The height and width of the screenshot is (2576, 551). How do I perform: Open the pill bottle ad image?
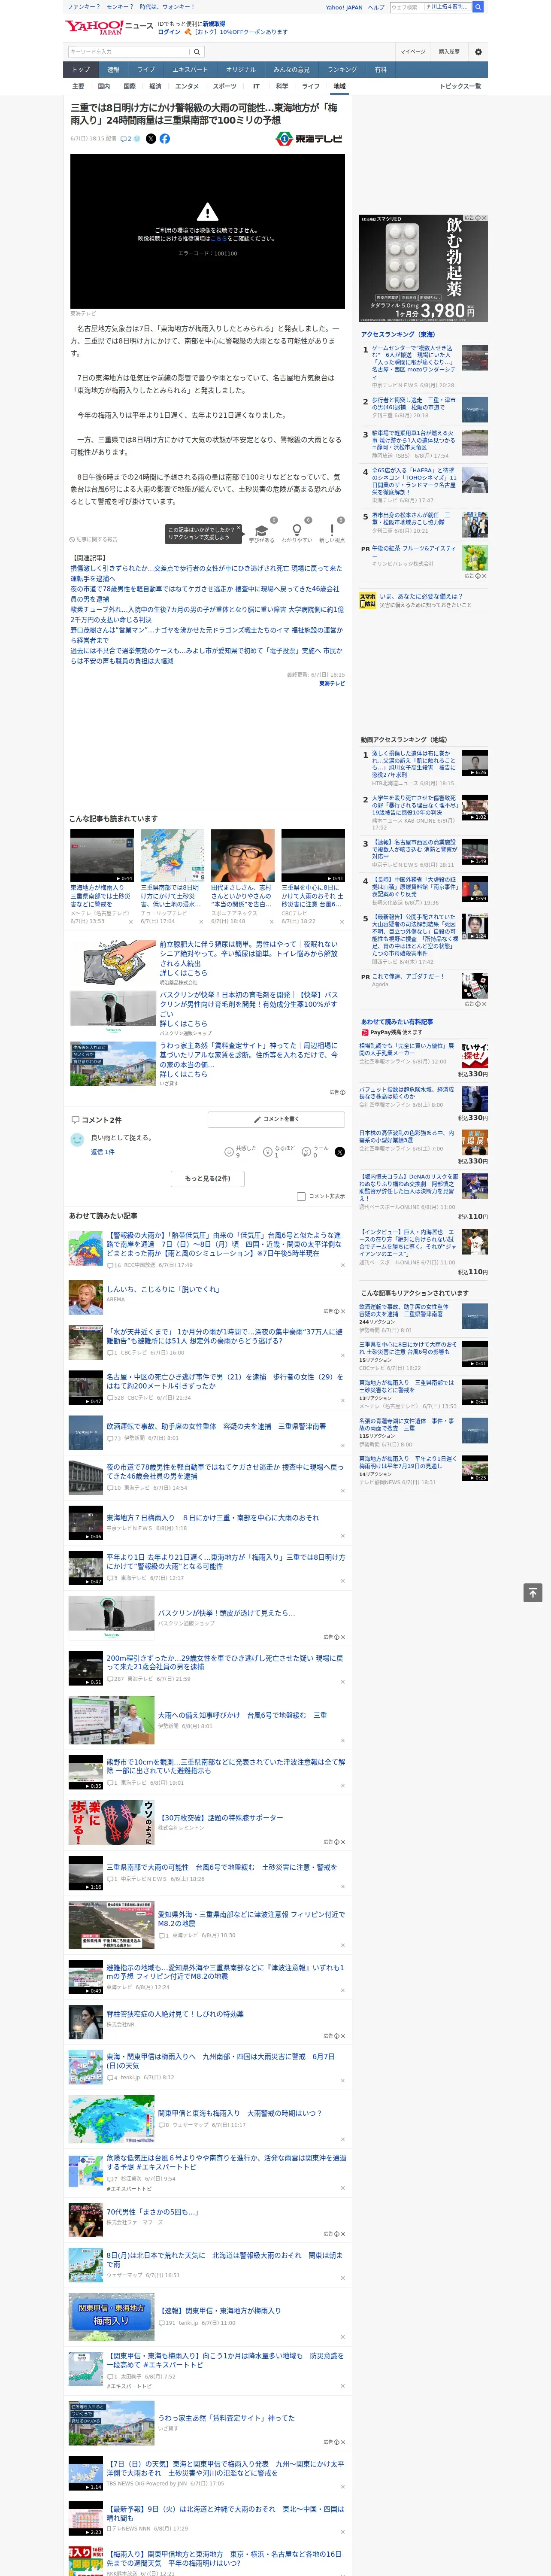424,268
